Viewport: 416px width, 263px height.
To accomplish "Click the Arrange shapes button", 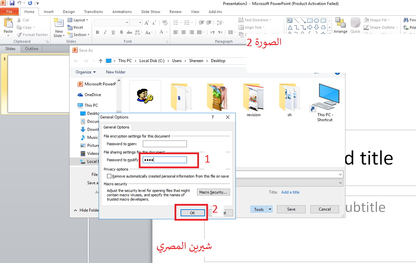I will [340, 25].
